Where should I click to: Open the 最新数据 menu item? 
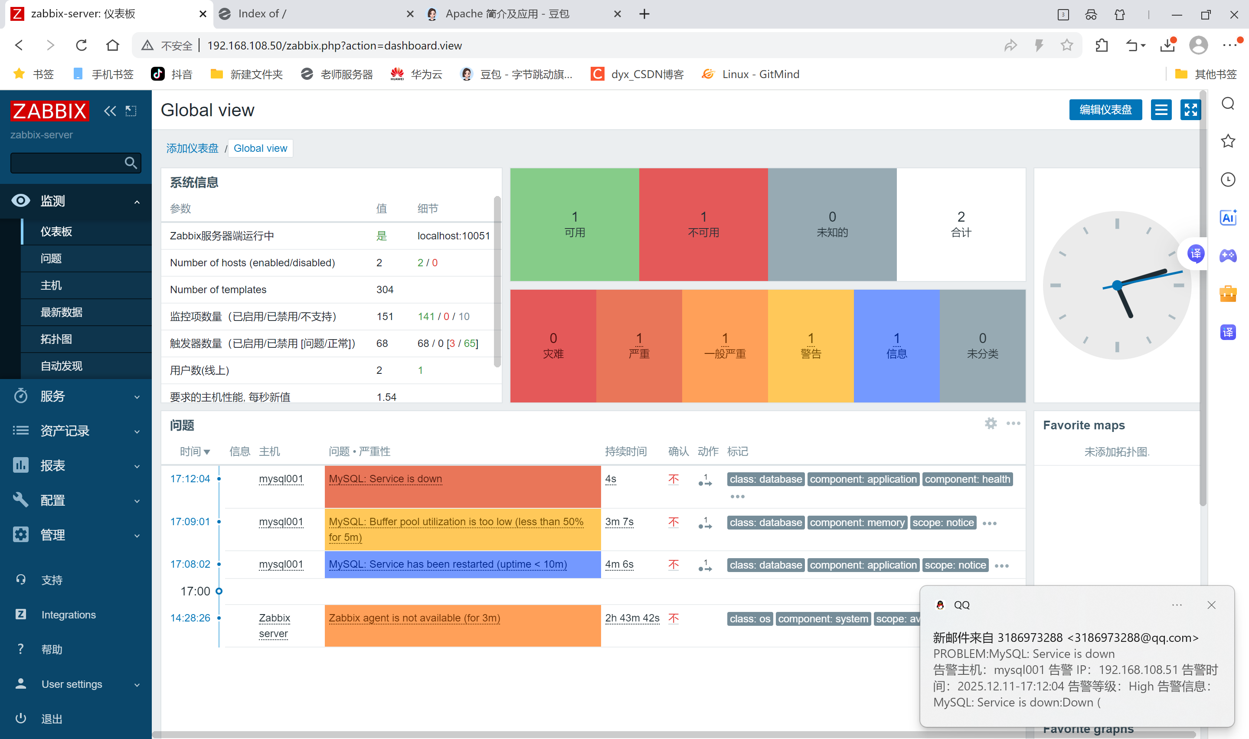[x=62, y=312]
